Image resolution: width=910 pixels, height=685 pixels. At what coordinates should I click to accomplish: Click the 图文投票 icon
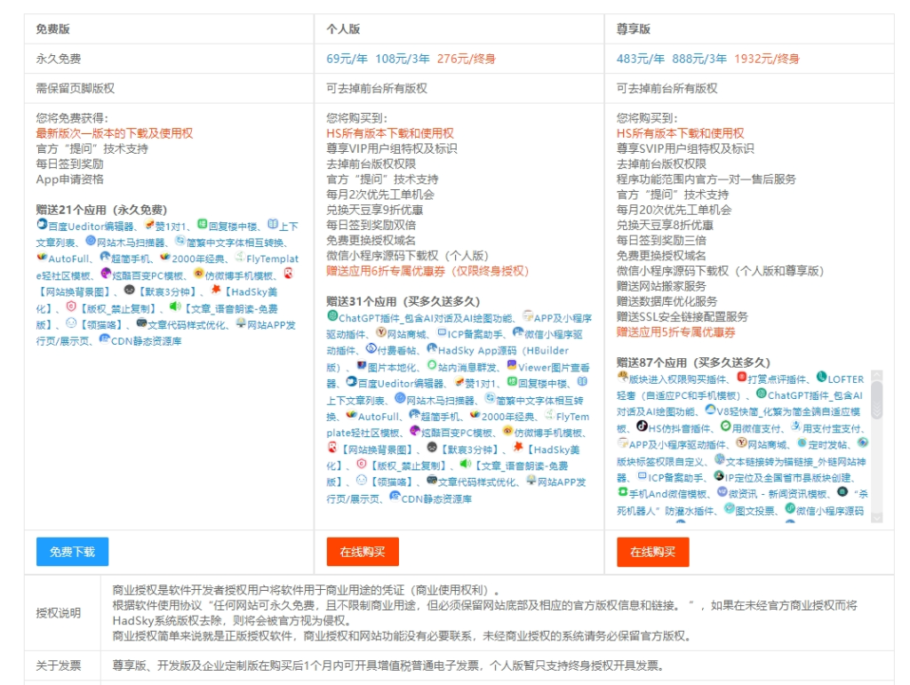pyautogui.click(x=730, y=509)
